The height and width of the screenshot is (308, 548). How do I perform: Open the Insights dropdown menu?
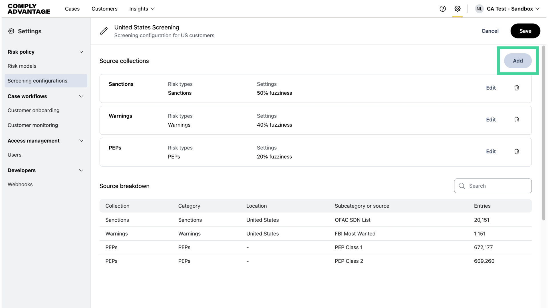[x=142, y=9]
